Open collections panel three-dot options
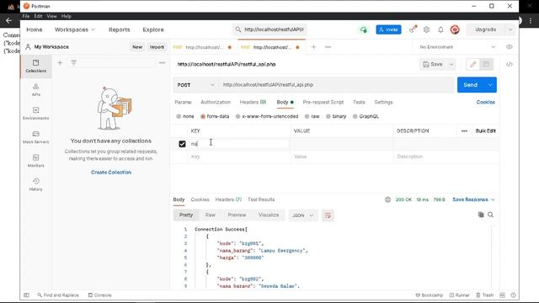The image size is (539, 303). pyautogui.click(x=162, y=62)
